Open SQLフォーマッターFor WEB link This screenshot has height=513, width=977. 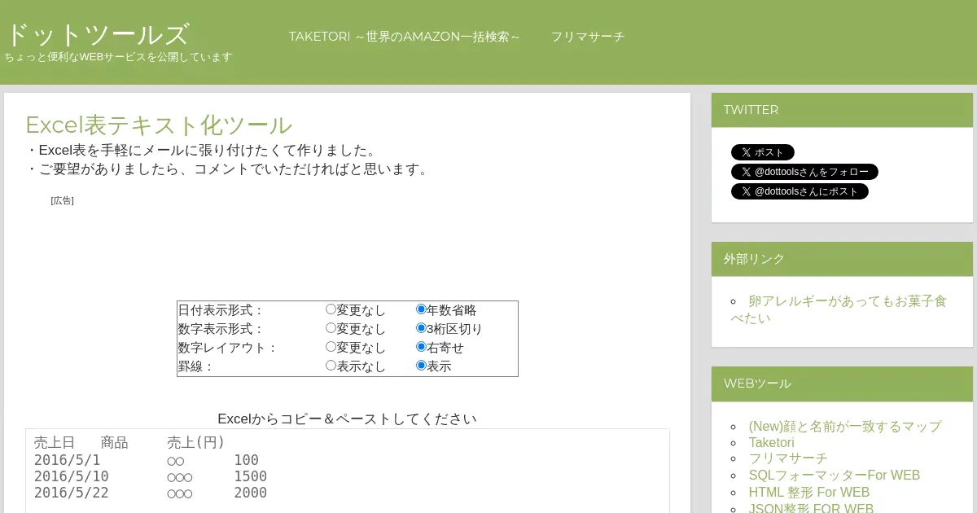click(834, 475)
